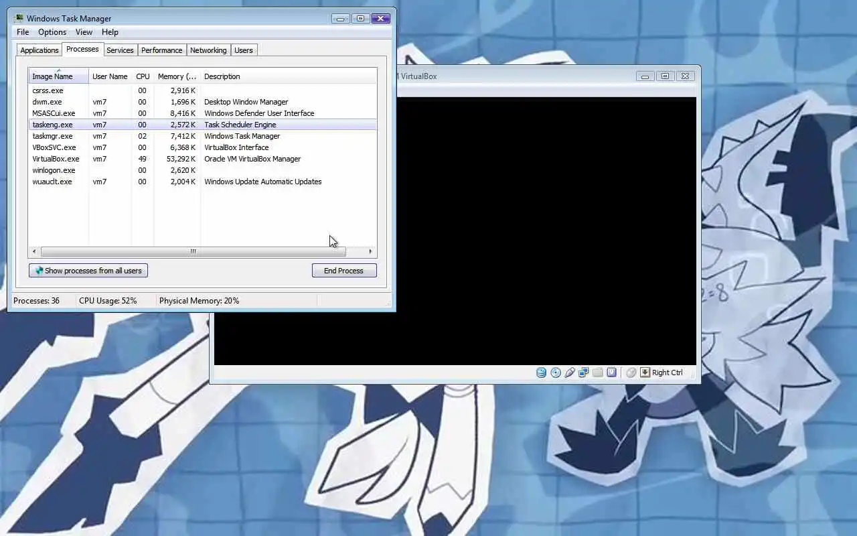Click the shared folders icon in VirtualBox

coord(598,373)
